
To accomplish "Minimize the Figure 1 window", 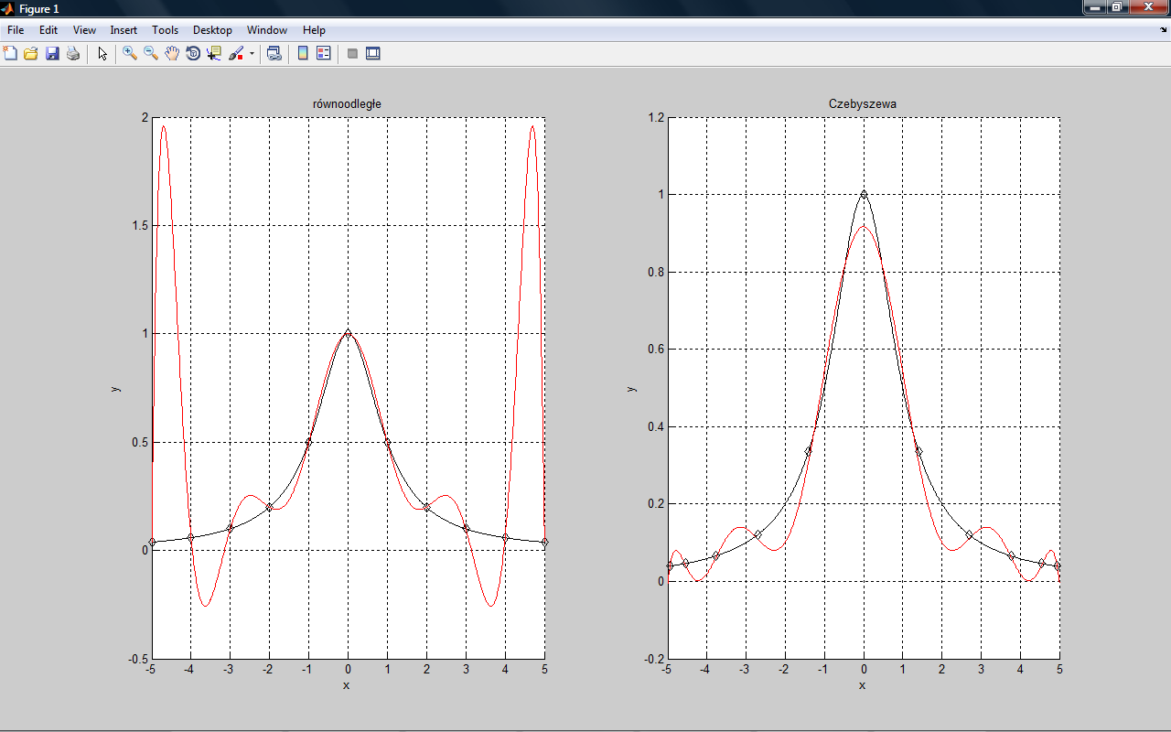I will point(1094,7).
